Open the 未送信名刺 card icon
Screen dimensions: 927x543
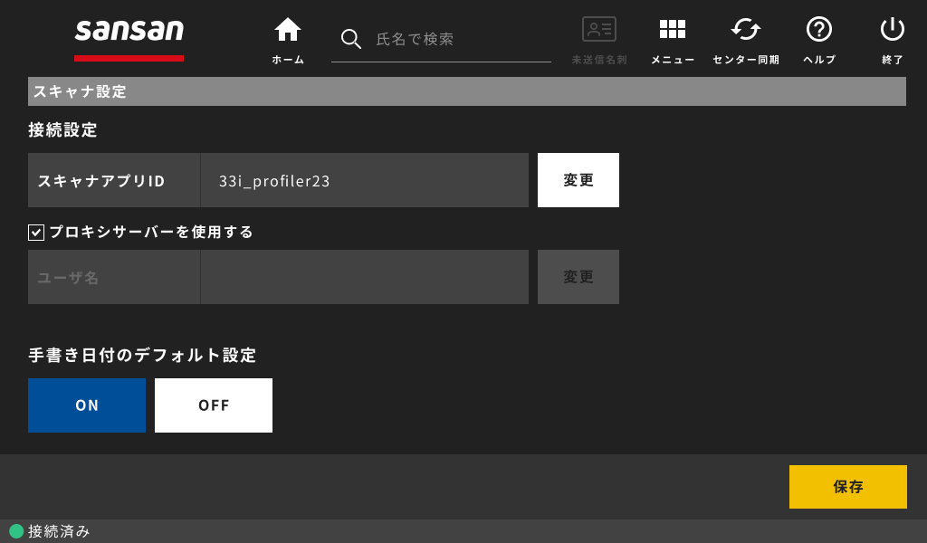tap(599, 29)
